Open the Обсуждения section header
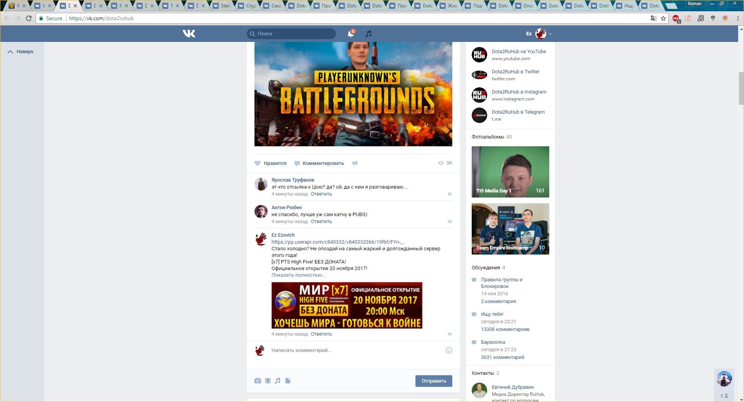 (486, 268)
